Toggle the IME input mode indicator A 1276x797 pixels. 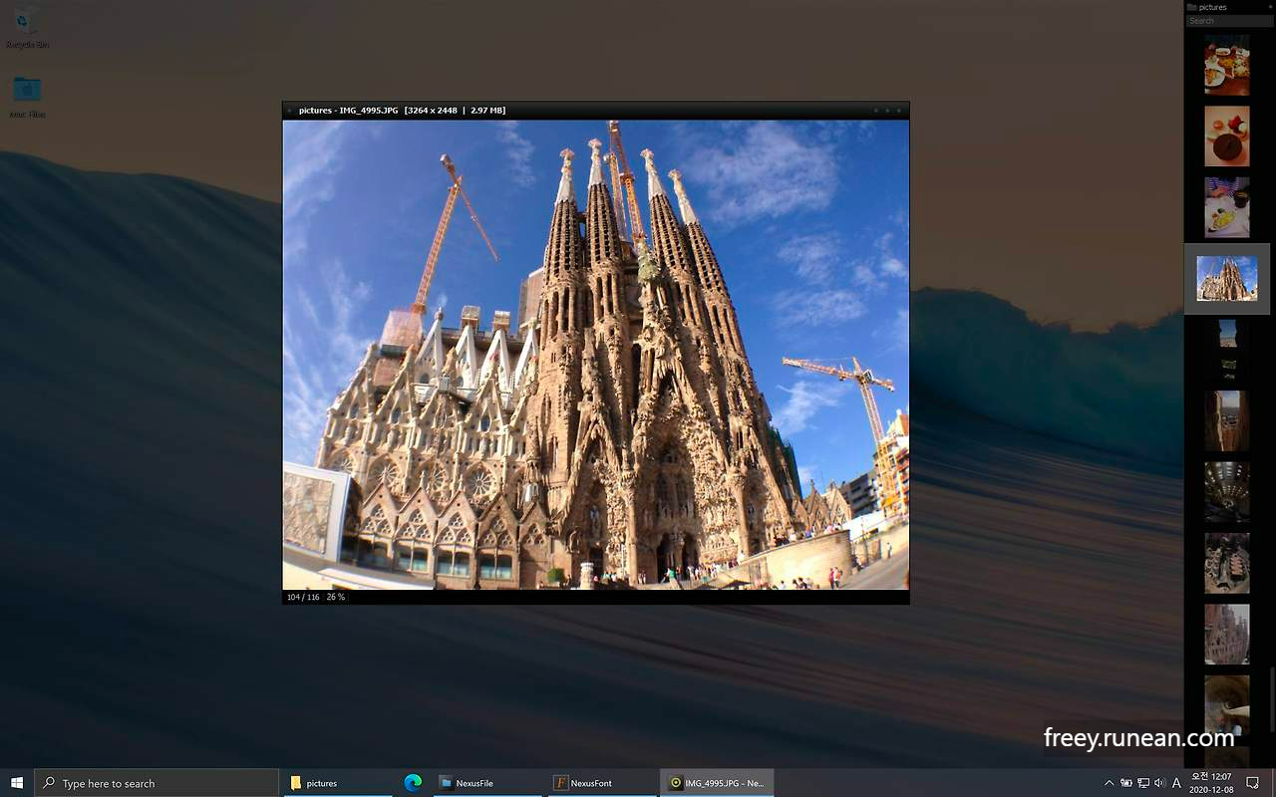[1176, 783]
